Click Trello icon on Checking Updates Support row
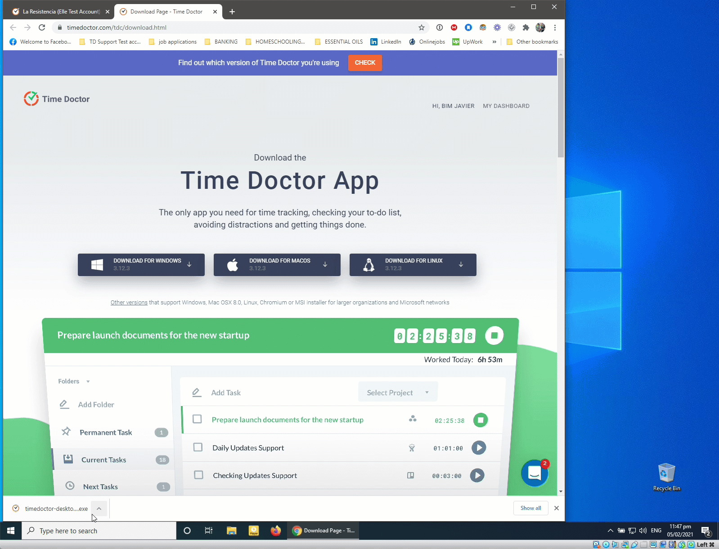The height and width of the screenshot is (549, 719). point(410,475)
